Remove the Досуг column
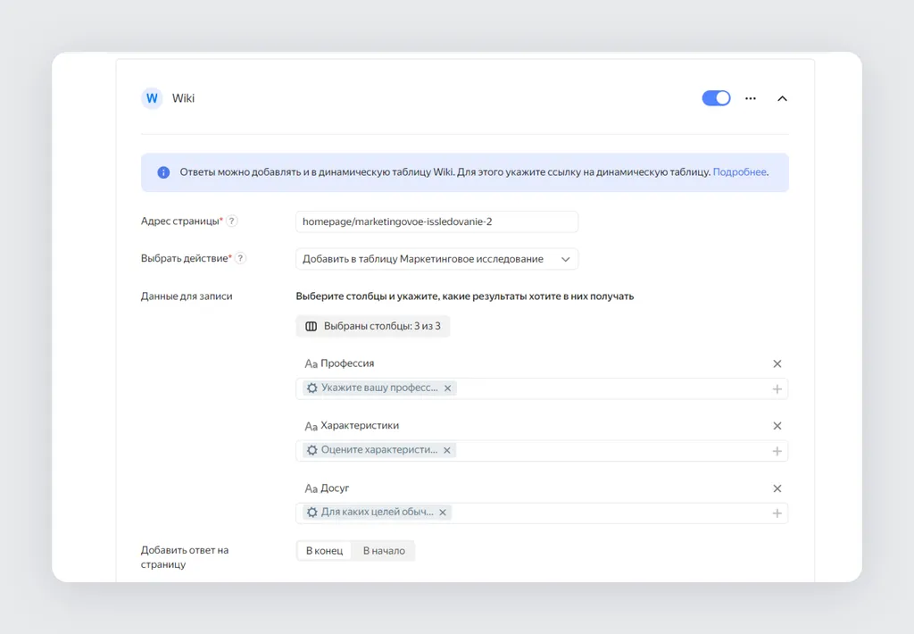 coord(777,488)
